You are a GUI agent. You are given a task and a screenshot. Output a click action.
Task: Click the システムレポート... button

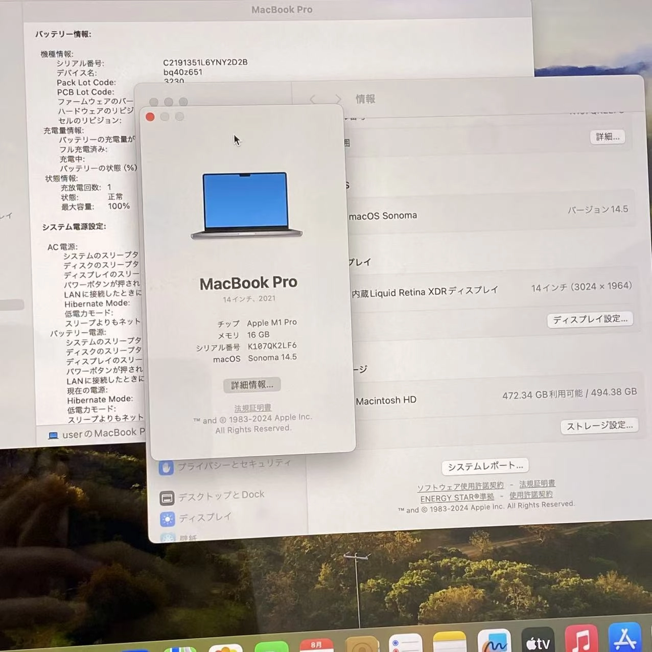coord(485,466)
